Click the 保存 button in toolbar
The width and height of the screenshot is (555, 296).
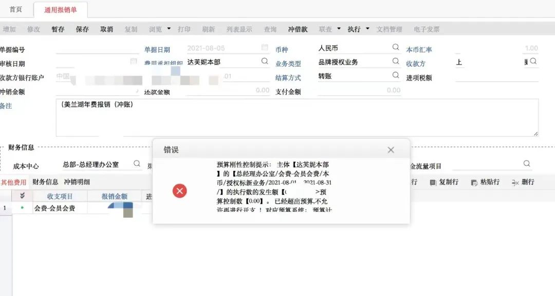click(x=82, y=29)
